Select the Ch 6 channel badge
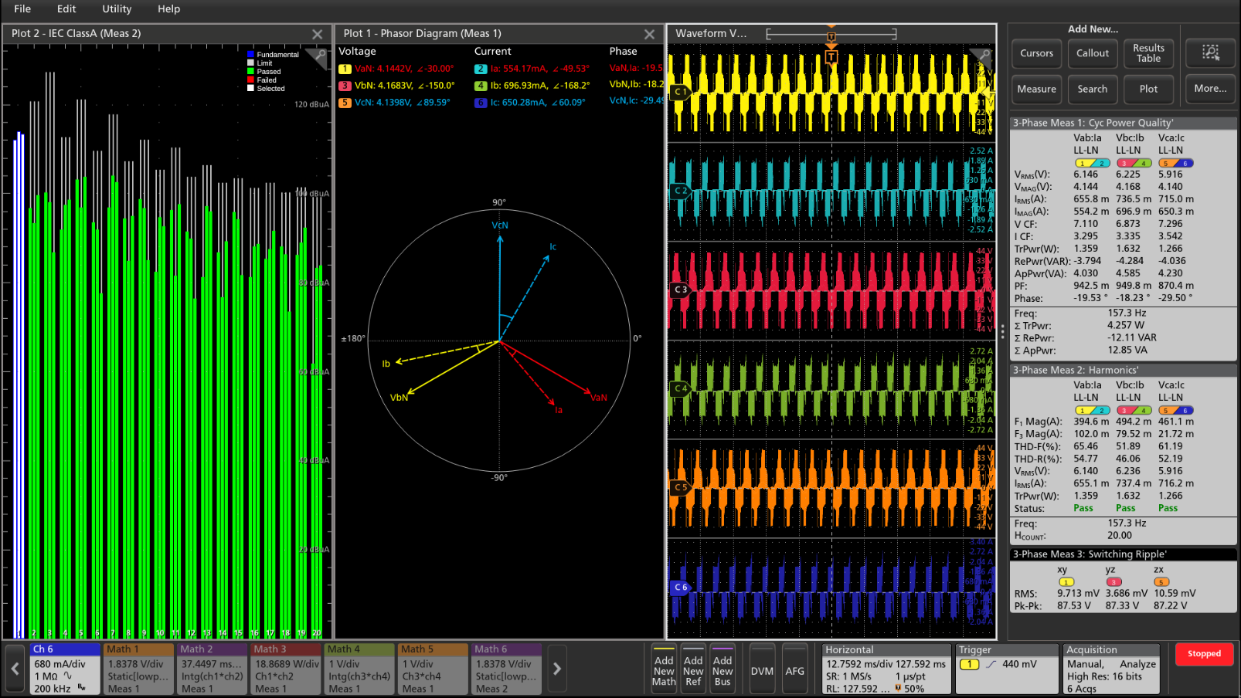 click(x=65, y=668)
